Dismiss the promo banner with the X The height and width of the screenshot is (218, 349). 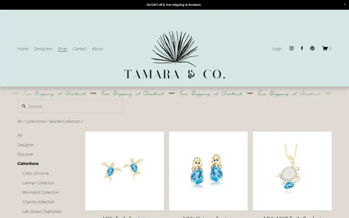(x=345, y=4)
